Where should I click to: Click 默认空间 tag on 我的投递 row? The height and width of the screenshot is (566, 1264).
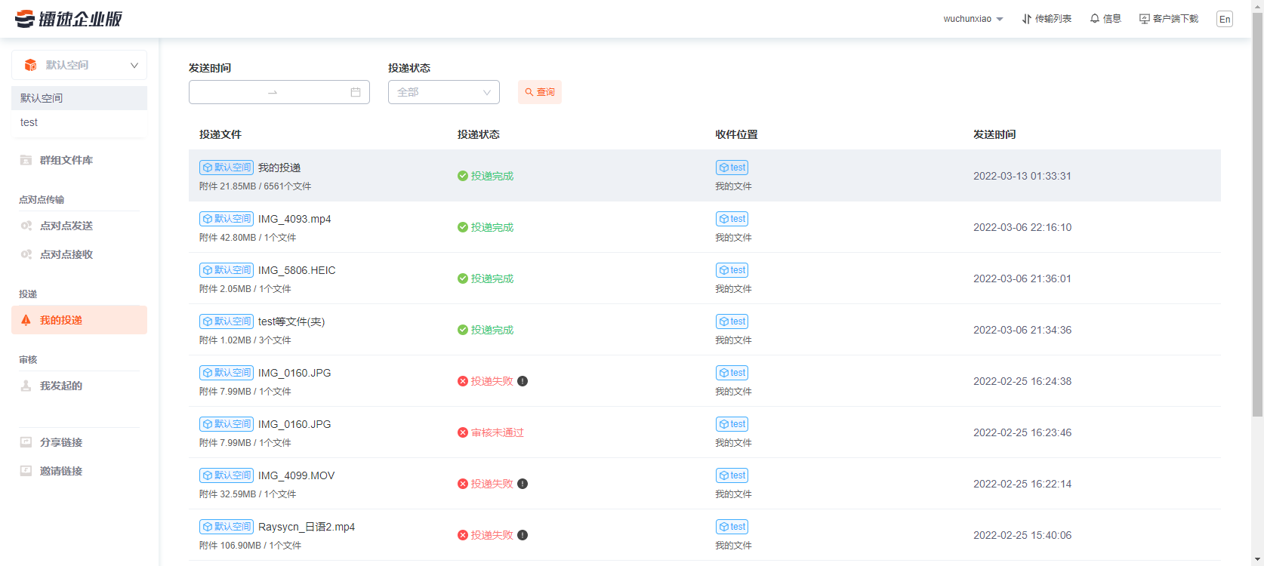coord(227,168)
